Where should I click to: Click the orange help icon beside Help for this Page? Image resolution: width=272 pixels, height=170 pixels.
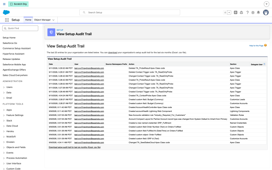[265, 45]
